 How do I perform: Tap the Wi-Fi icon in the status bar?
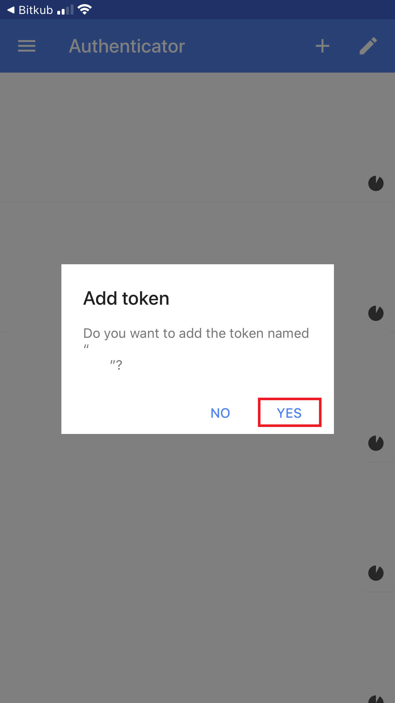tap(84, 9)
